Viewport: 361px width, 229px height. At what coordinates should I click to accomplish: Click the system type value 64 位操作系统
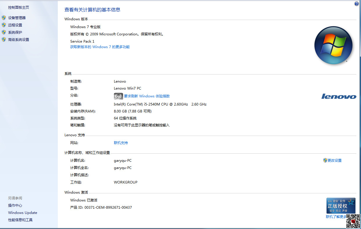point(125,118)
